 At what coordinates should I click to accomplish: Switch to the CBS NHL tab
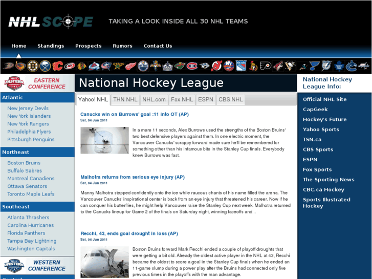point(231,99)
